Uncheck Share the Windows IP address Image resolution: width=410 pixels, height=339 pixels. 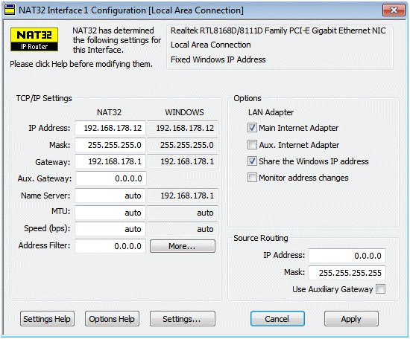252,161
